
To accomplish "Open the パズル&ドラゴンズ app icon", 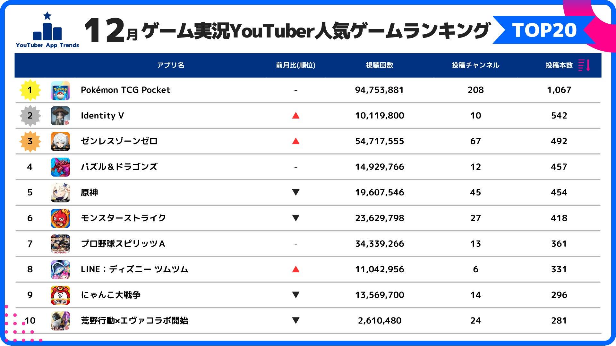I will coord(60,167).
